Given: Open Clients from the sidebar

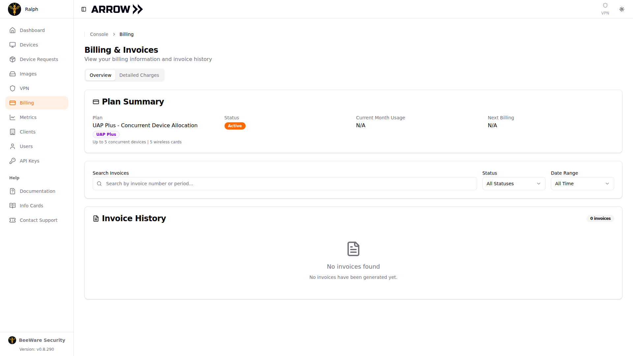Looking at the screenshot, I should click(37, 132).
